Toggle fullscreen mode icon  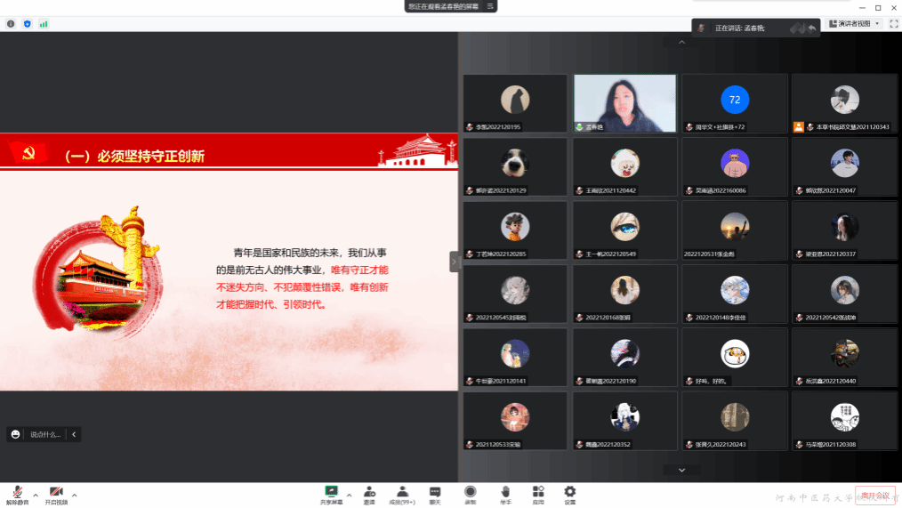click(x=893, y=24)
